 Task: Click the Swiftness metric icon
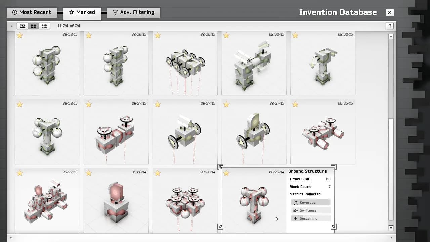click(295, 210)
